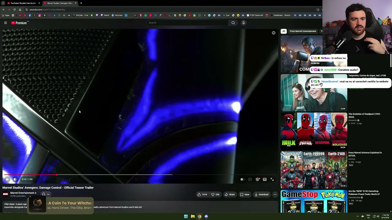Open the Epic bookmark
Image resolution: width=392 pixels, height=220 pixels.
click(x=226, y=15)
